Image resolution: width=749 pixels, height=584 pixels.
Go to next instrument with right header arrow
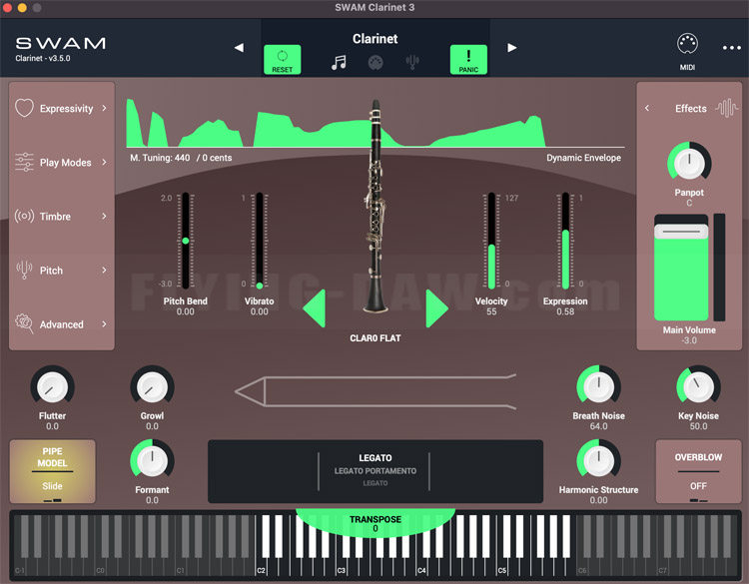click(x=512, y=47)
